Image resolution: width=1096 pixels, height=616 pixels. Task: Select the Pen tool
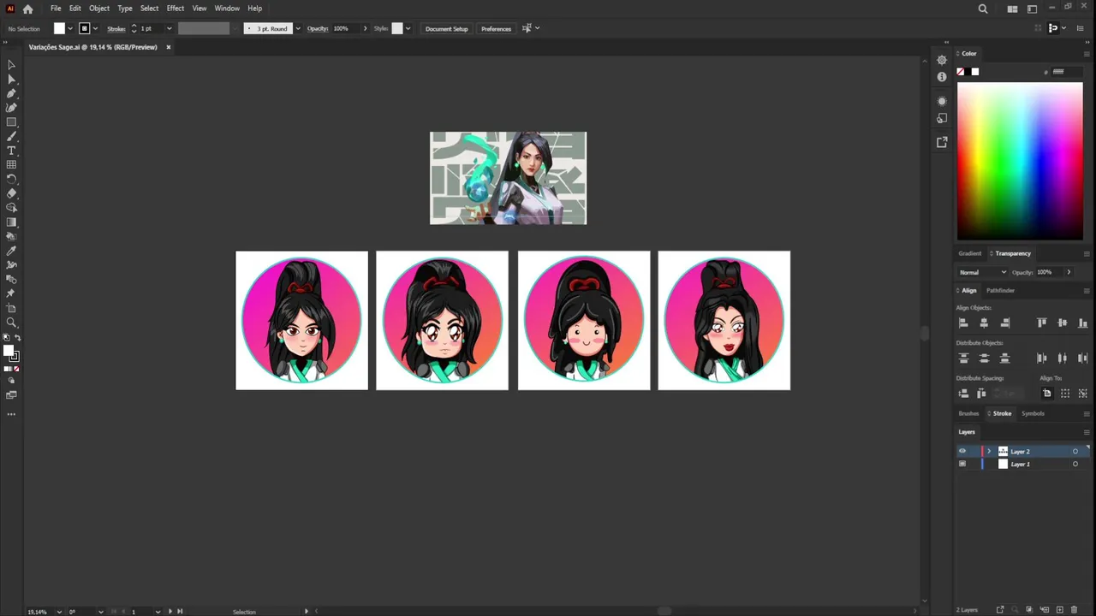(x=11, y=93)
